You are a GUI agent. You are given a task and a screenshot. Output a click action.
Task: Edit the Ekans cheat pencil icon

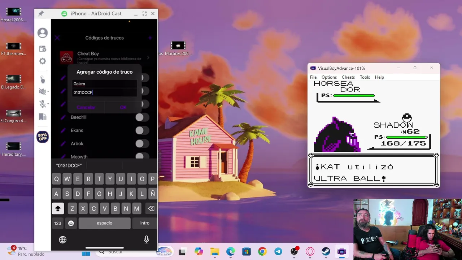coord(63,130)
